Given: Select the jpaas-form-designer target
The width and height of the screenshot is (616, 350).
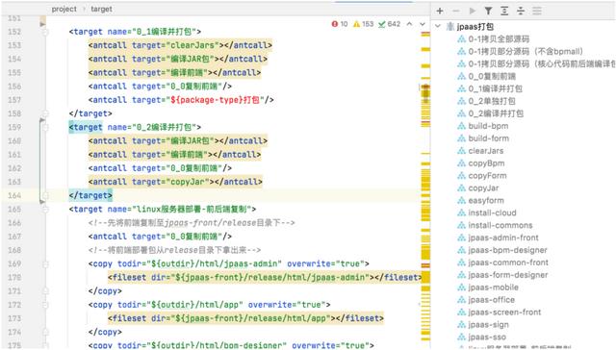Looking at the screenshot, I should [x=507, y=275].
